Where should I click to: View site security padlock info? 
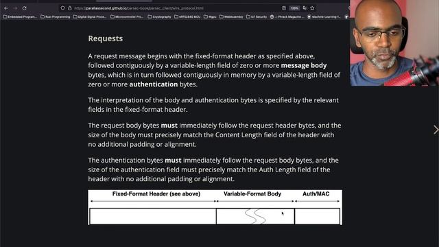[x=70, y=8]
